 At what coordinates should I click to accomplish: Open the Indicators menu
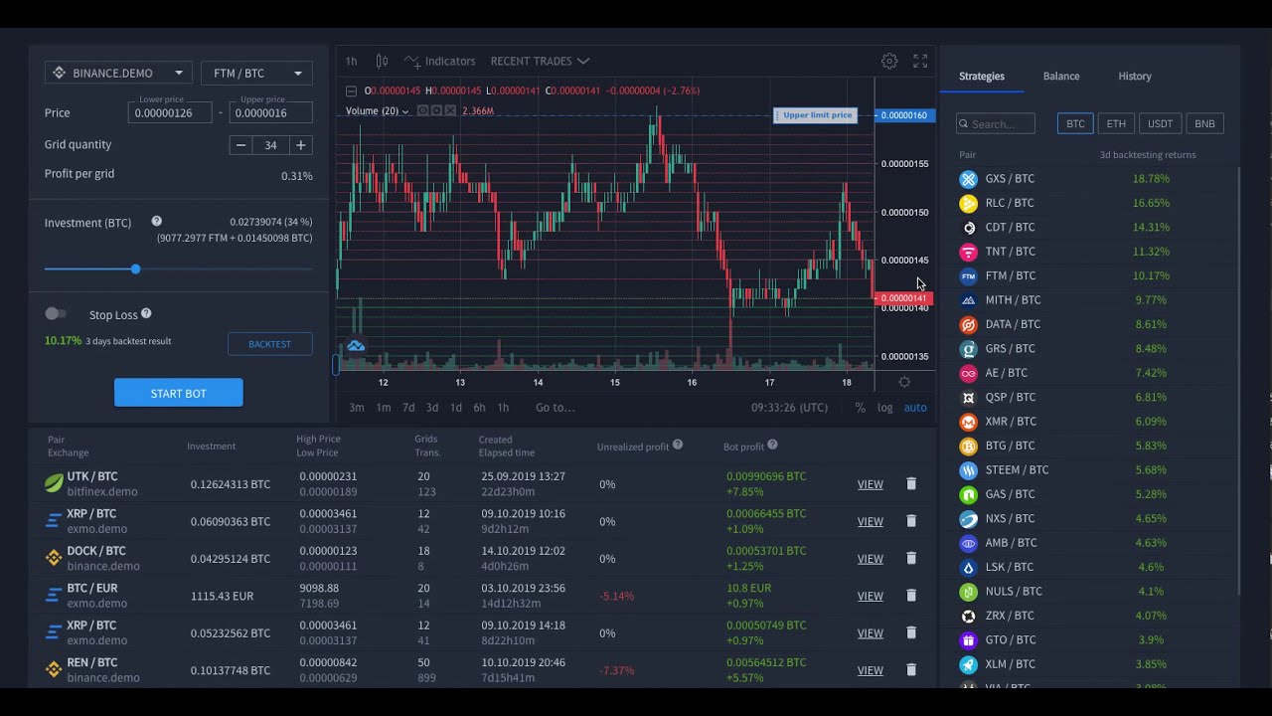(x=439, y=61)
